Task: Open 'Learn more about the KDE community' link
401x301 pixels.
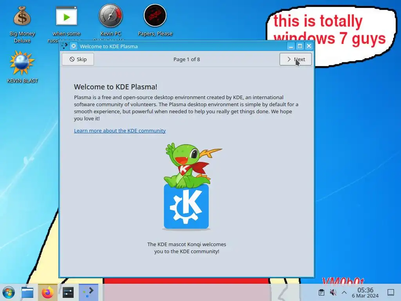Action: pos(120,131)
